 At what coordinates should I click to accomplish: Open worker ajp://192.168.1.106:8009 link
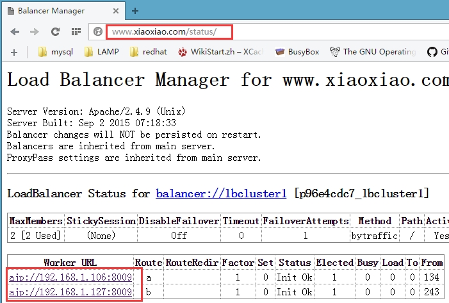[70, 277]
